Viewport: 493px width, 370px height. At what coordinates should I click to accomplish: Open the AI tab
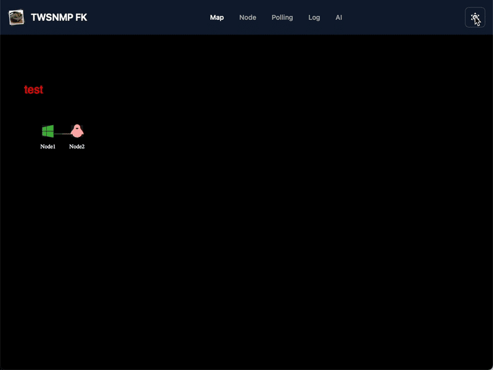coord(338,17)
